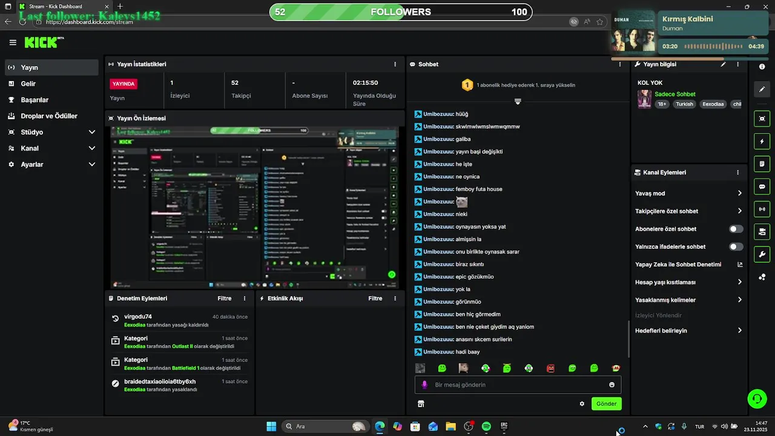Toggle Yalnızca ifadelerle sohbet switch

736,246
